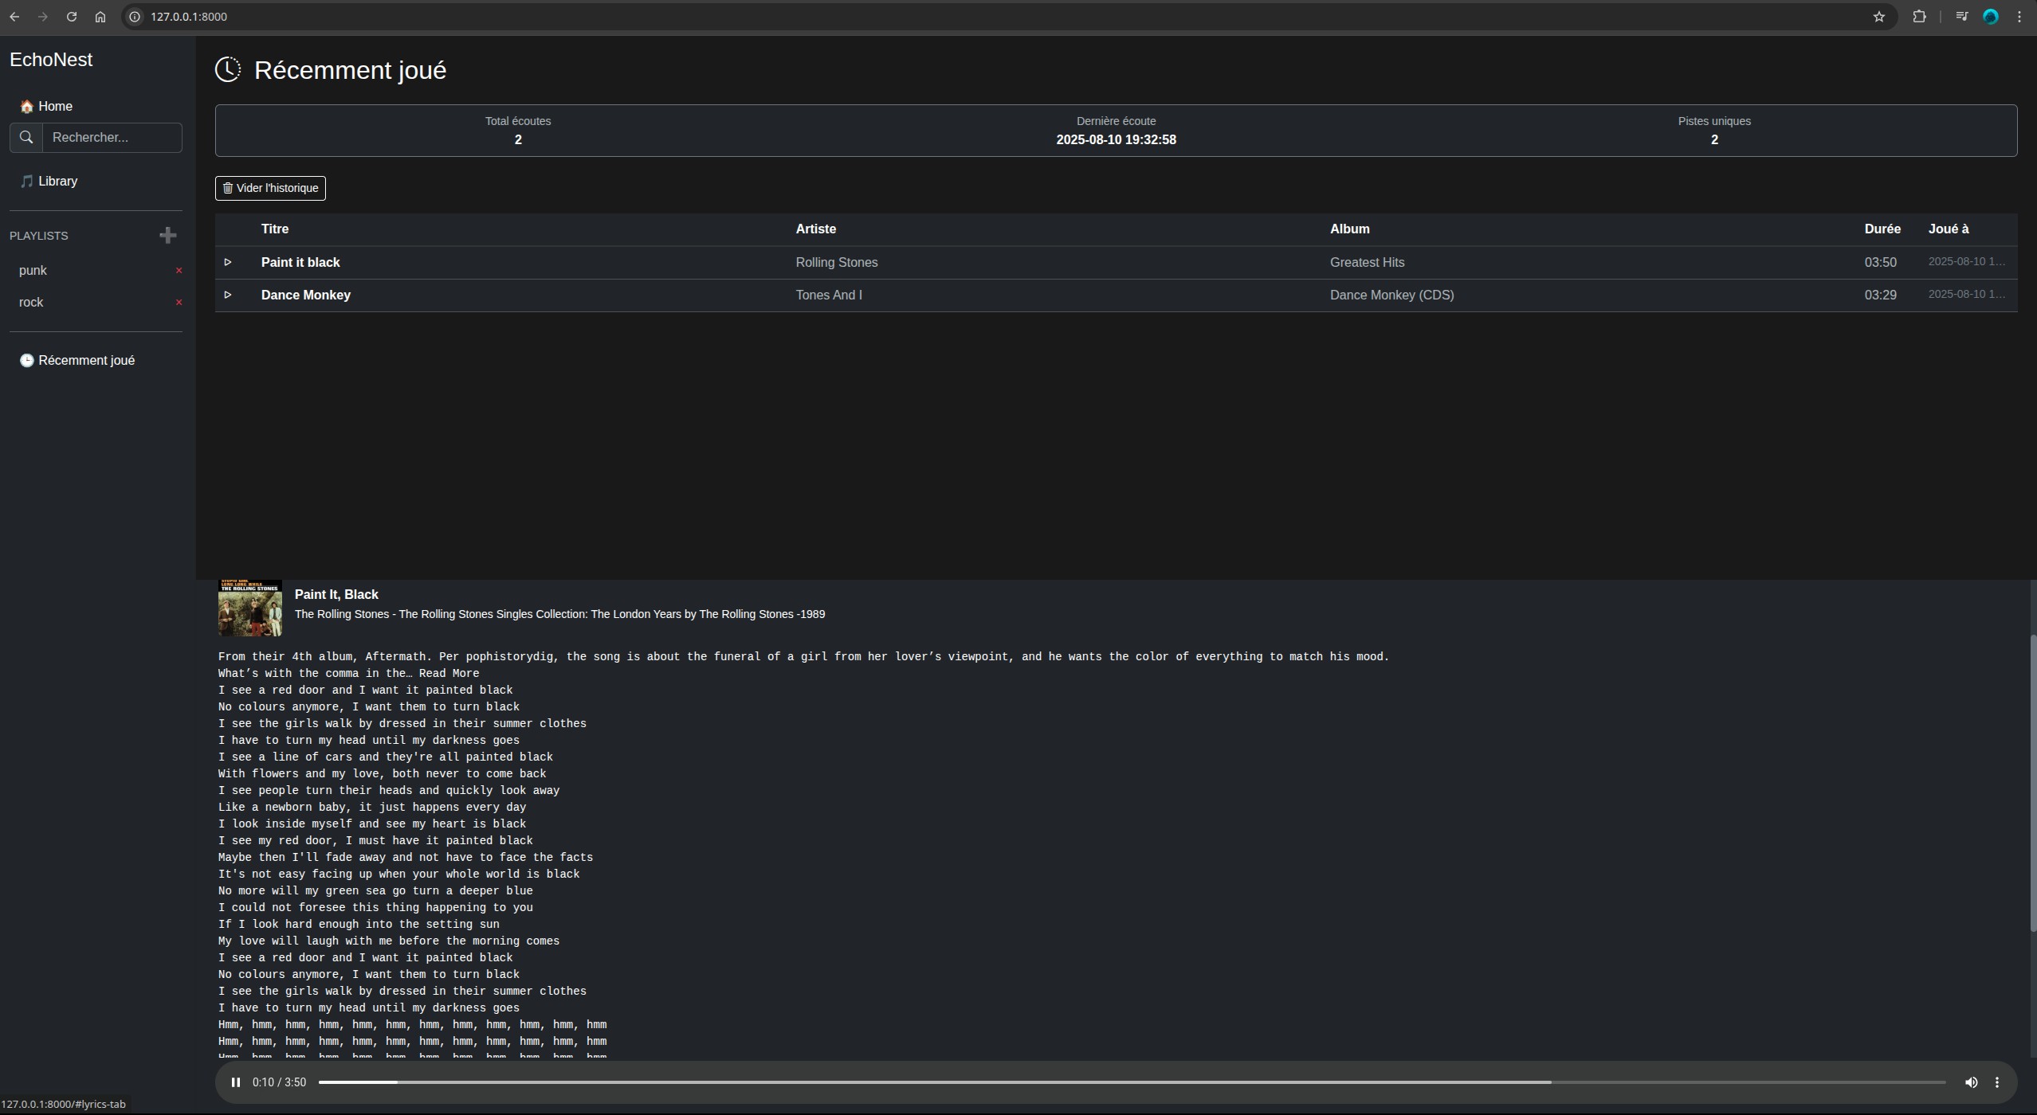2037x1115 pixels.
Task: Click the browser forward arrow
Action: [43, 17]
